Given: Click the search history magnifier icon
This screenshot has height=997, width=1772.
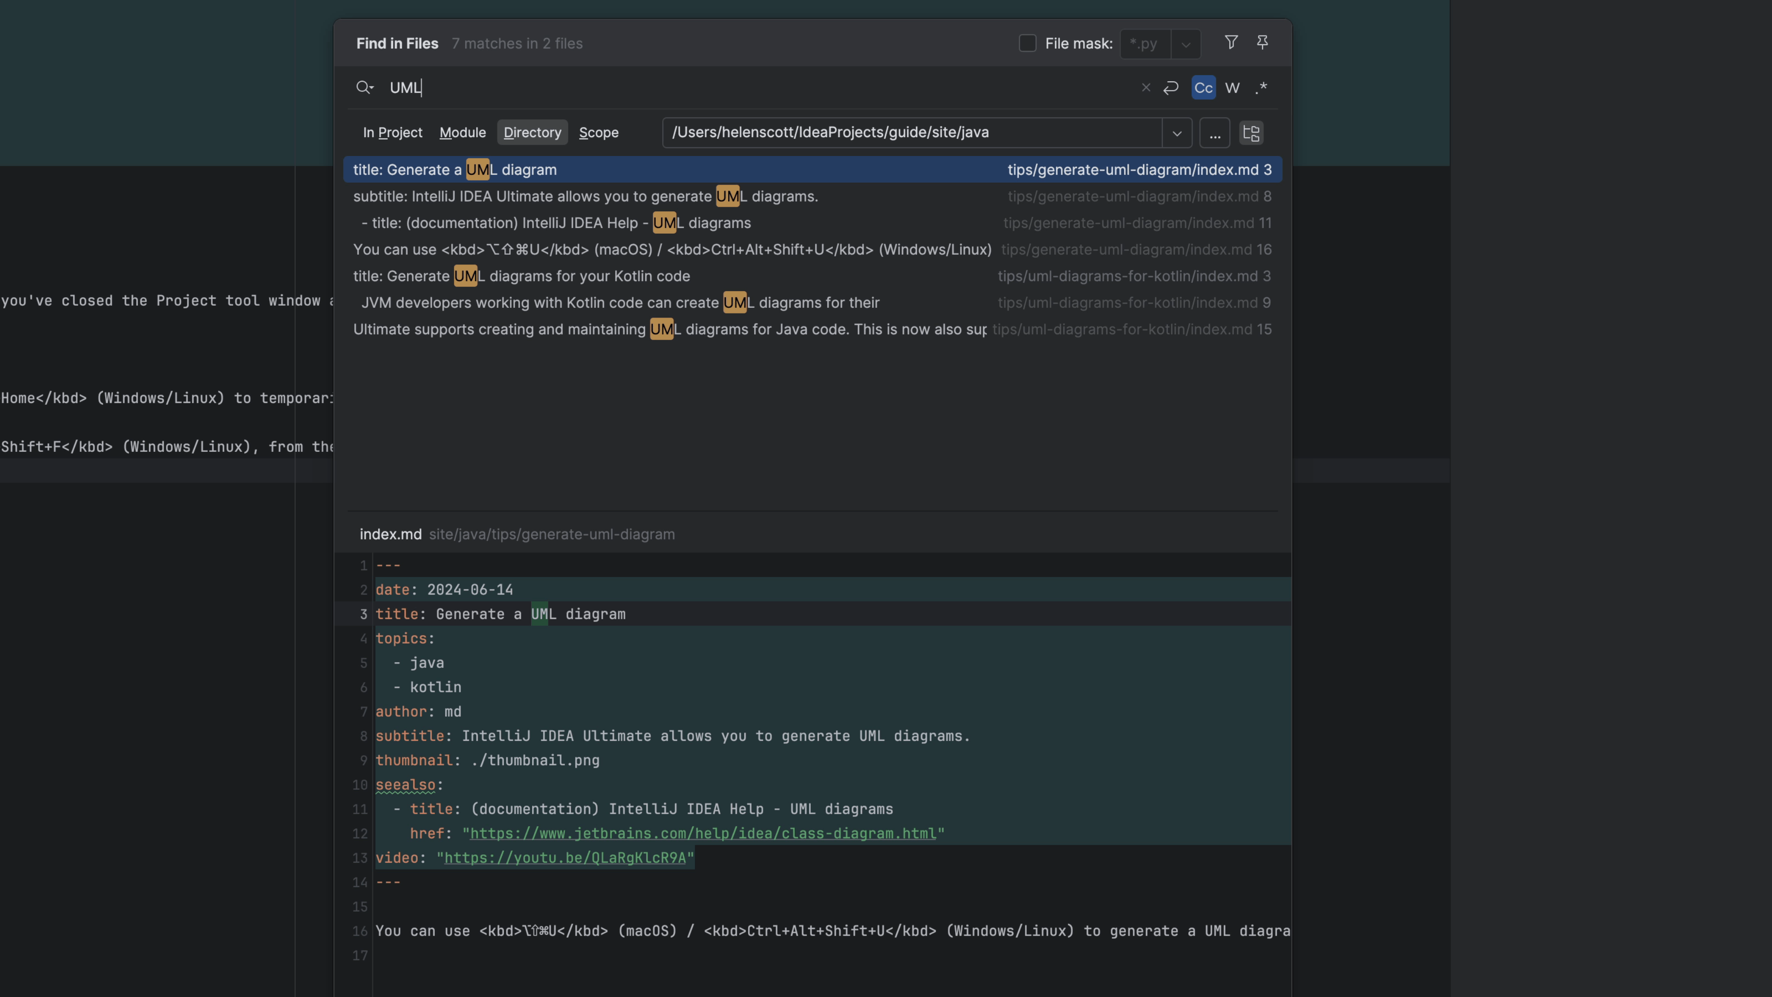Looking at the screenshot, I should click(364, 87).
